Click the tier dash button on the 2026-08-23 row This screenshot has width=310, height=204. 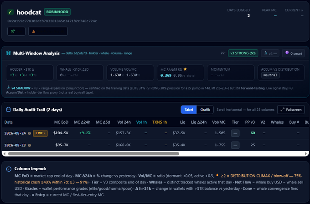235,145
